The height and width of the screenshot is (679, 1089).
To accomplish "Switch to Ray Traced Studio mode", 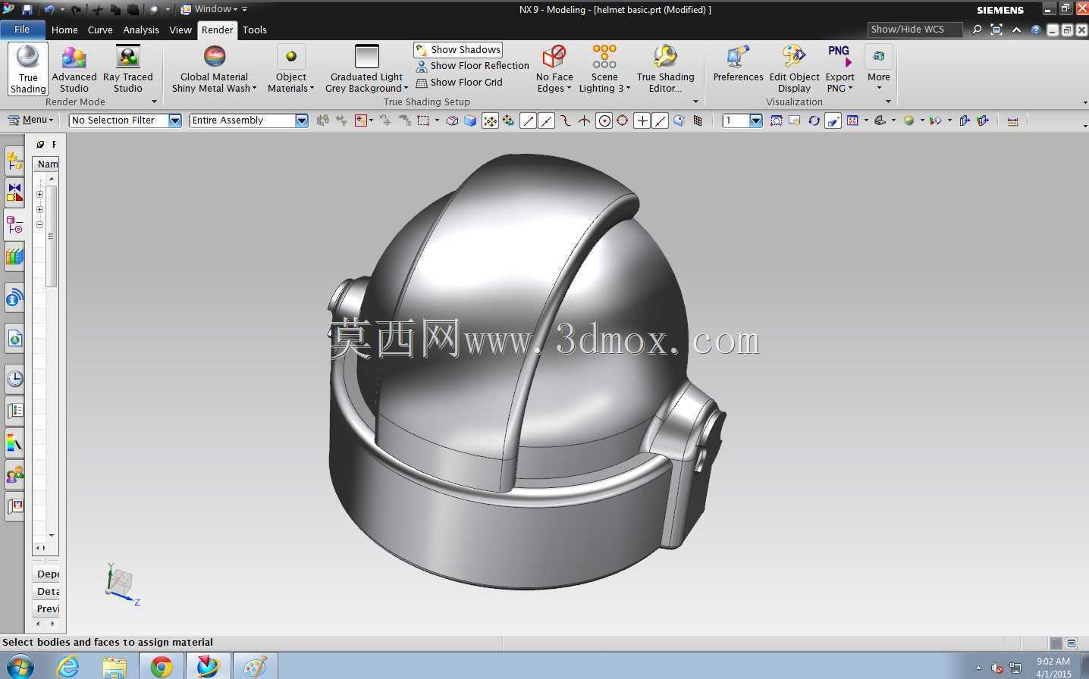I will [x=128, y=69].
